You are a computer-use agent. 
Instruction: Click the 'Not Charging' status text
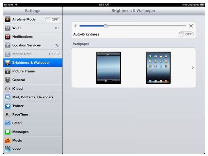pos(190,5)
